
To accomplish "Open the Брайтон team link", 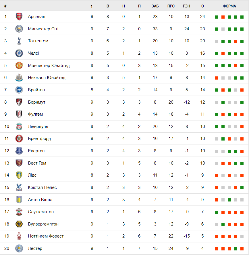I will tap(36, 90).
